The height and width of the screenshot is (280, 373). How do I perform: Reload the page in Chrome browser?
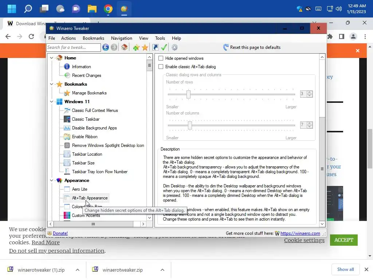point(31,36)
